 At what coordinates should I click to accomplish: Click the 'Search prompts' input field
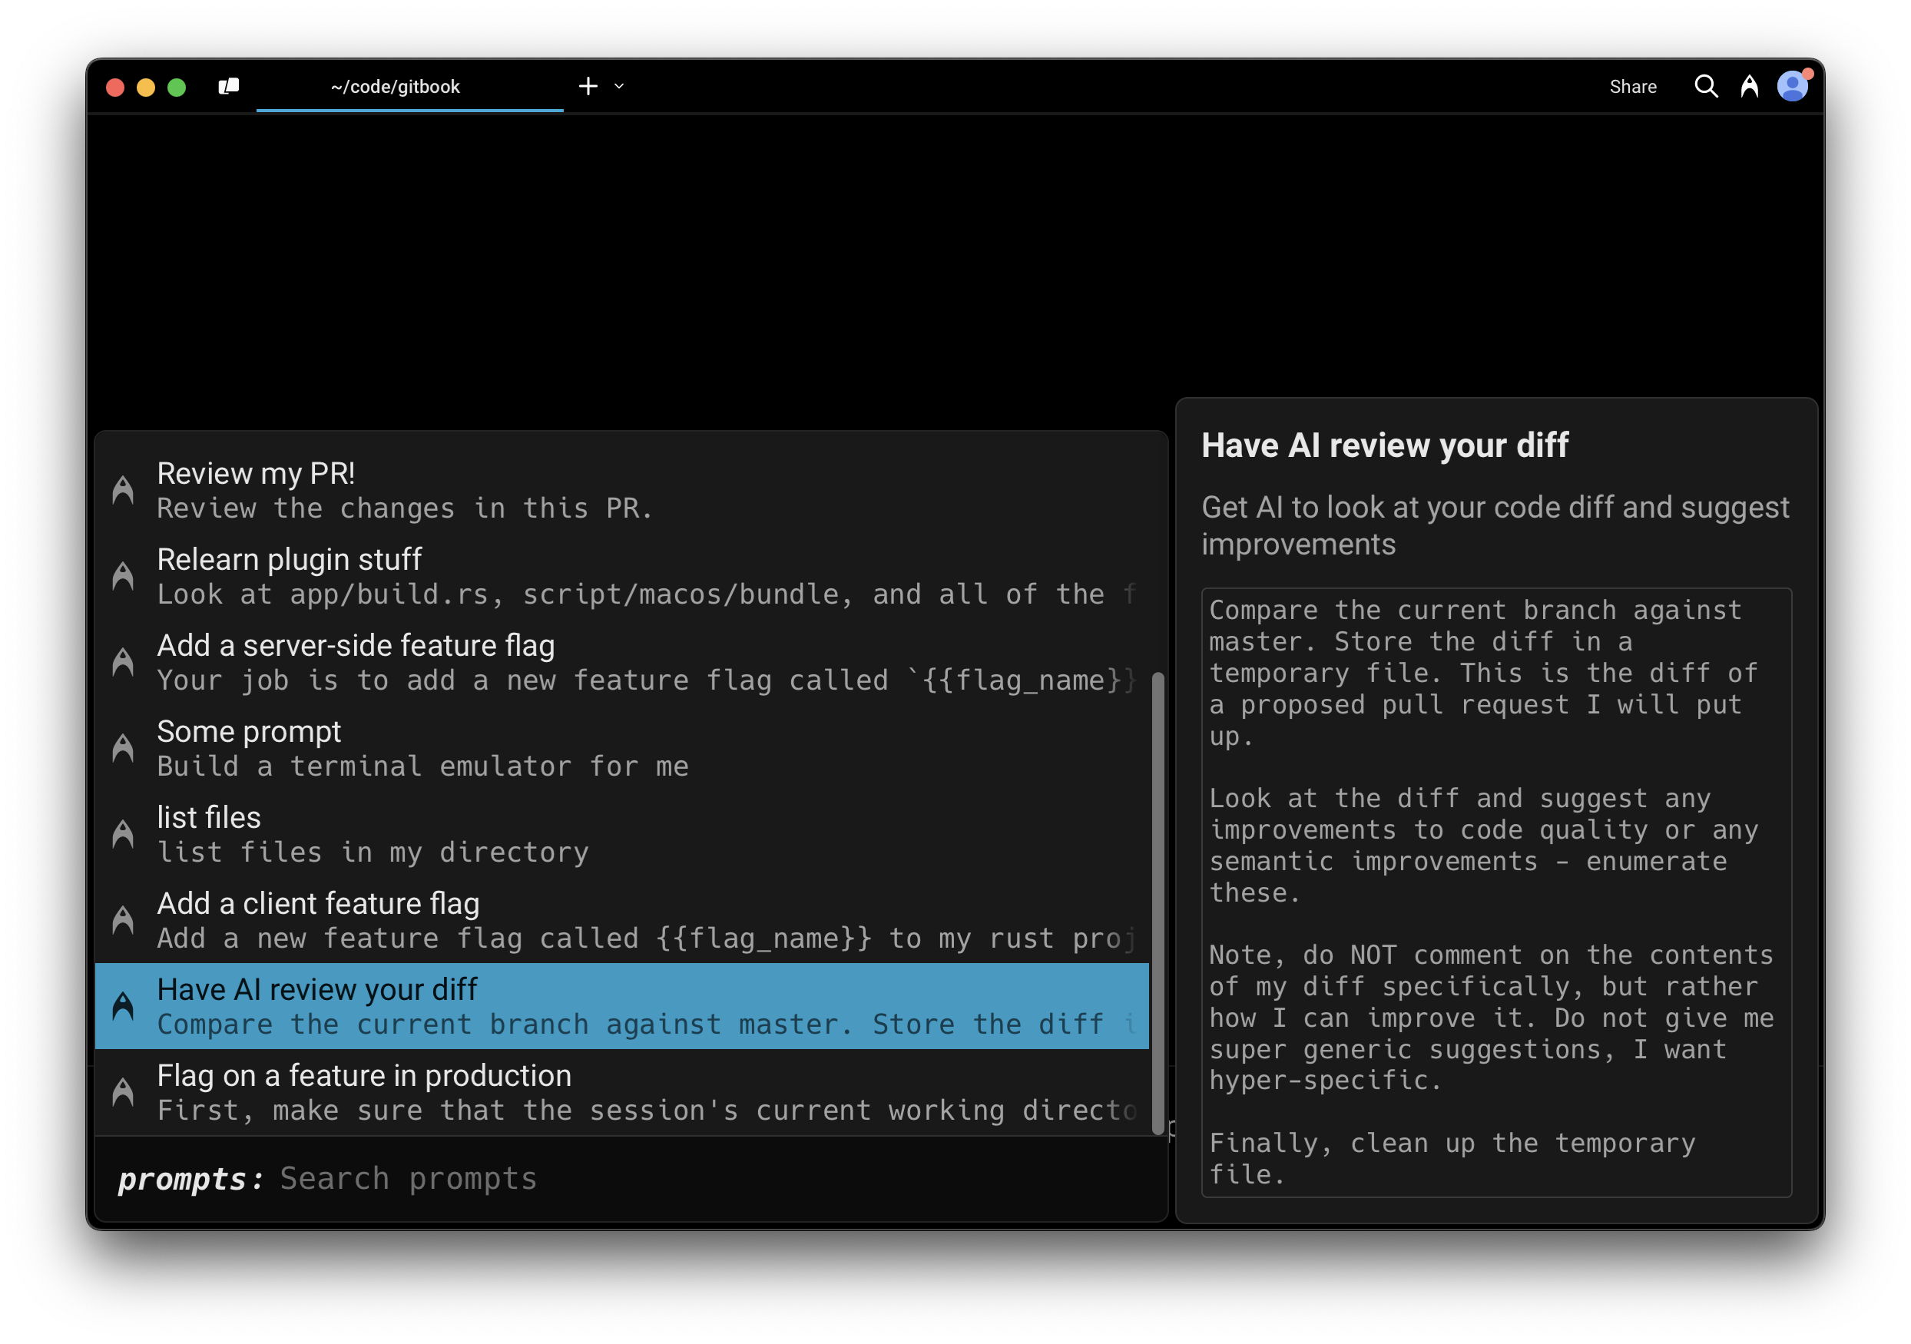(408, 1177)
